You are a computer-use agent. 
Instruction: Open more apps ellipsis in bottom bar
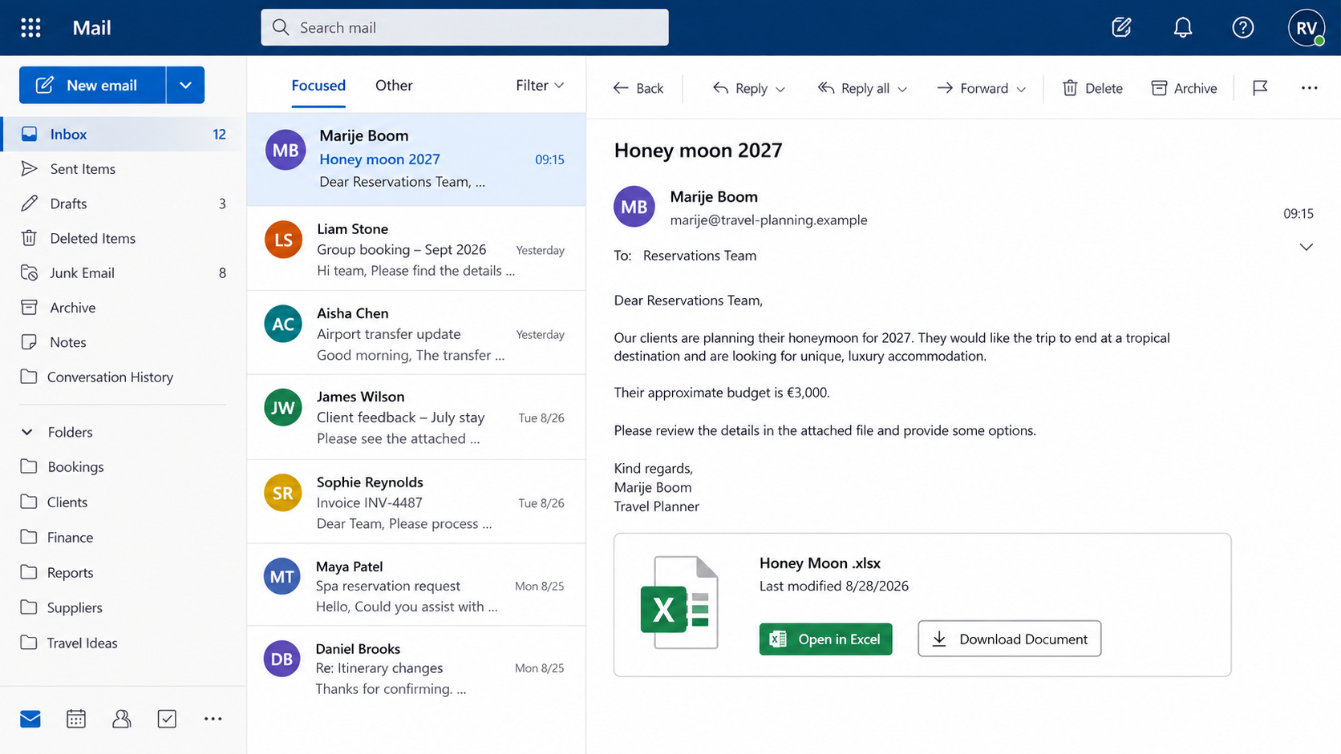pyautogui.click(x=213, y=719)
